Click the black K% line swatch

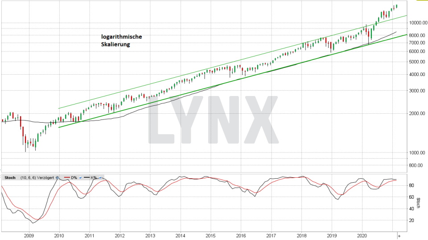86,177
